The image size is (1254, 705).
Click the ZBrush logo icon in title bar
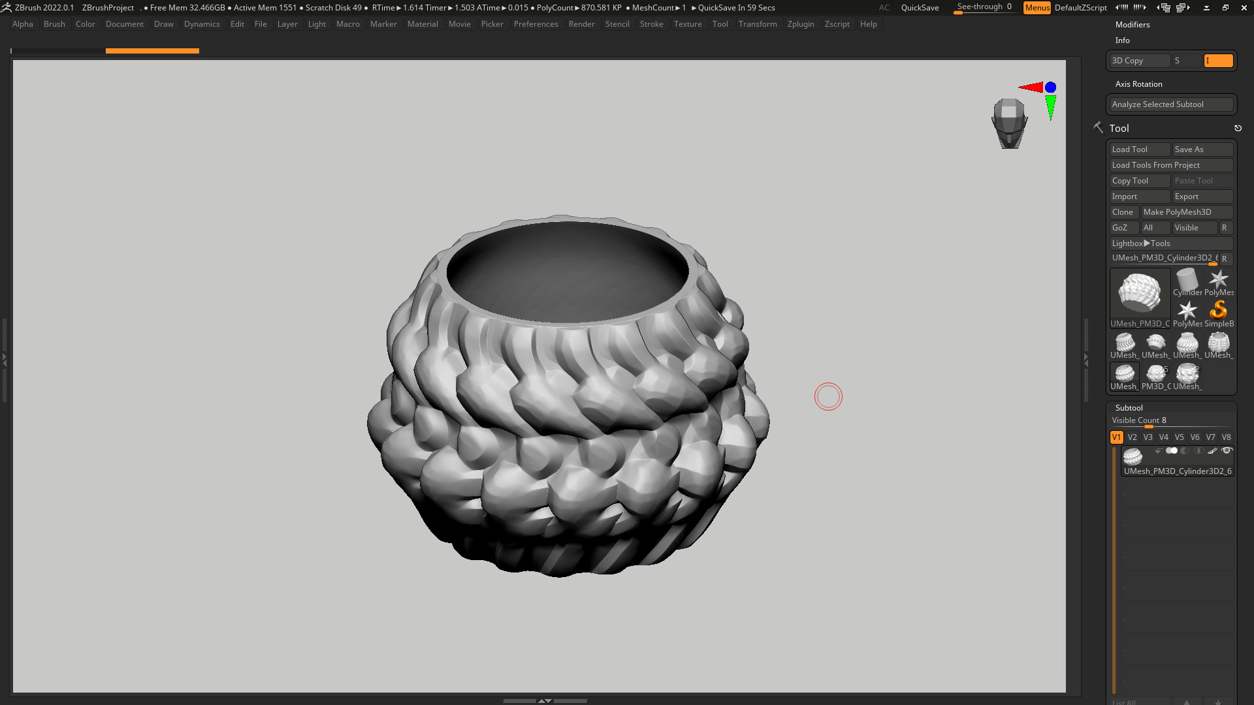tap(6, 7)
